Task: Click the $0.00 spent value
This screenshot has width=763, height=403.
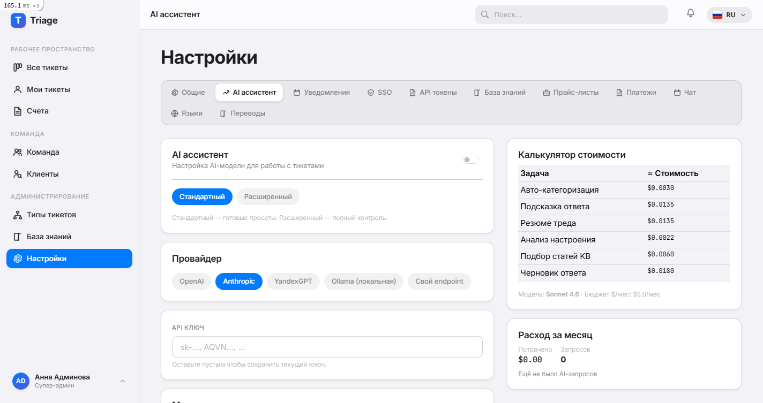Action: coord(530,360)
